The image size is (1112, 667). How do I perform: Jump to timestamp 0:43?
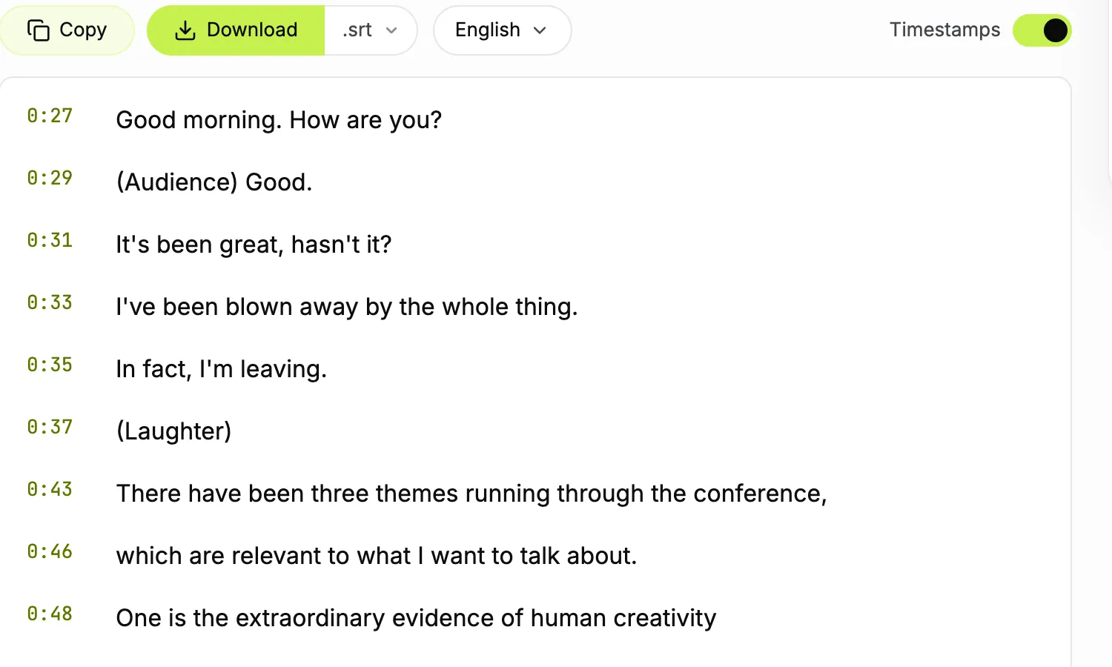click(x=50, y=489)
